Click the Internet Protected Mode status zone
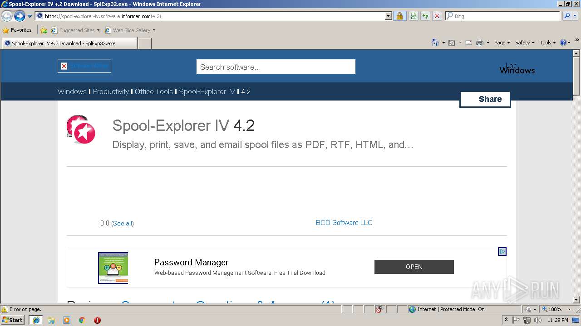Viewport: 581px width, 326px height. (x=464, y=309)
